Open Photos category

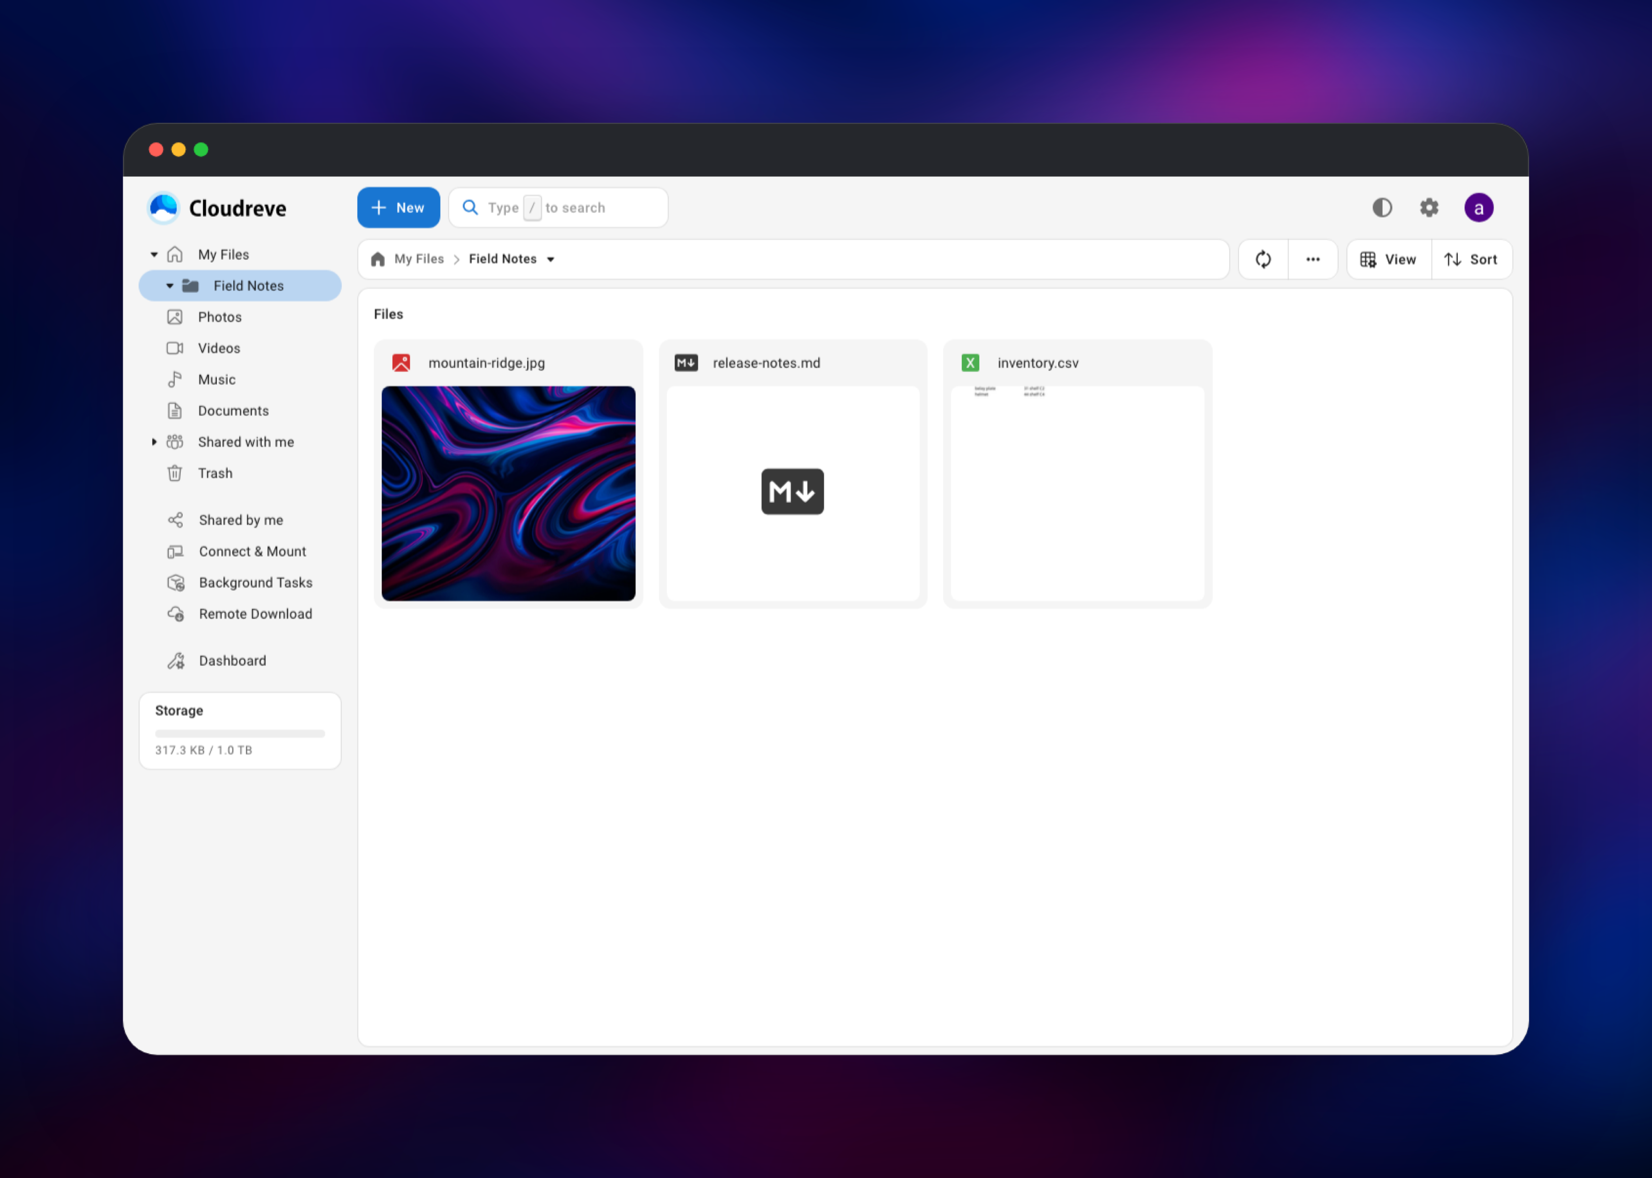(240, 317)
